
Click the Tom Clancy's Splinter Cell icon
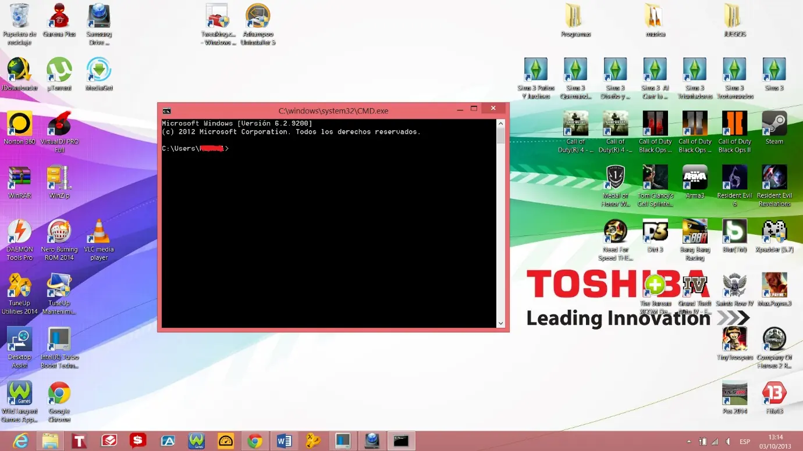[x=655, y=186]
